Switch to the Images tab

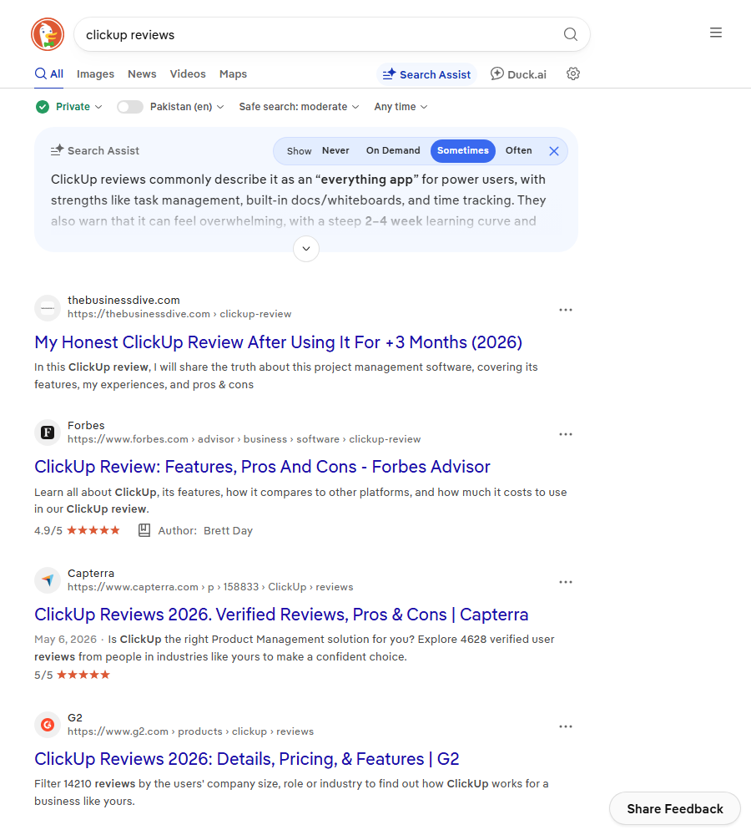pos(95,74)
